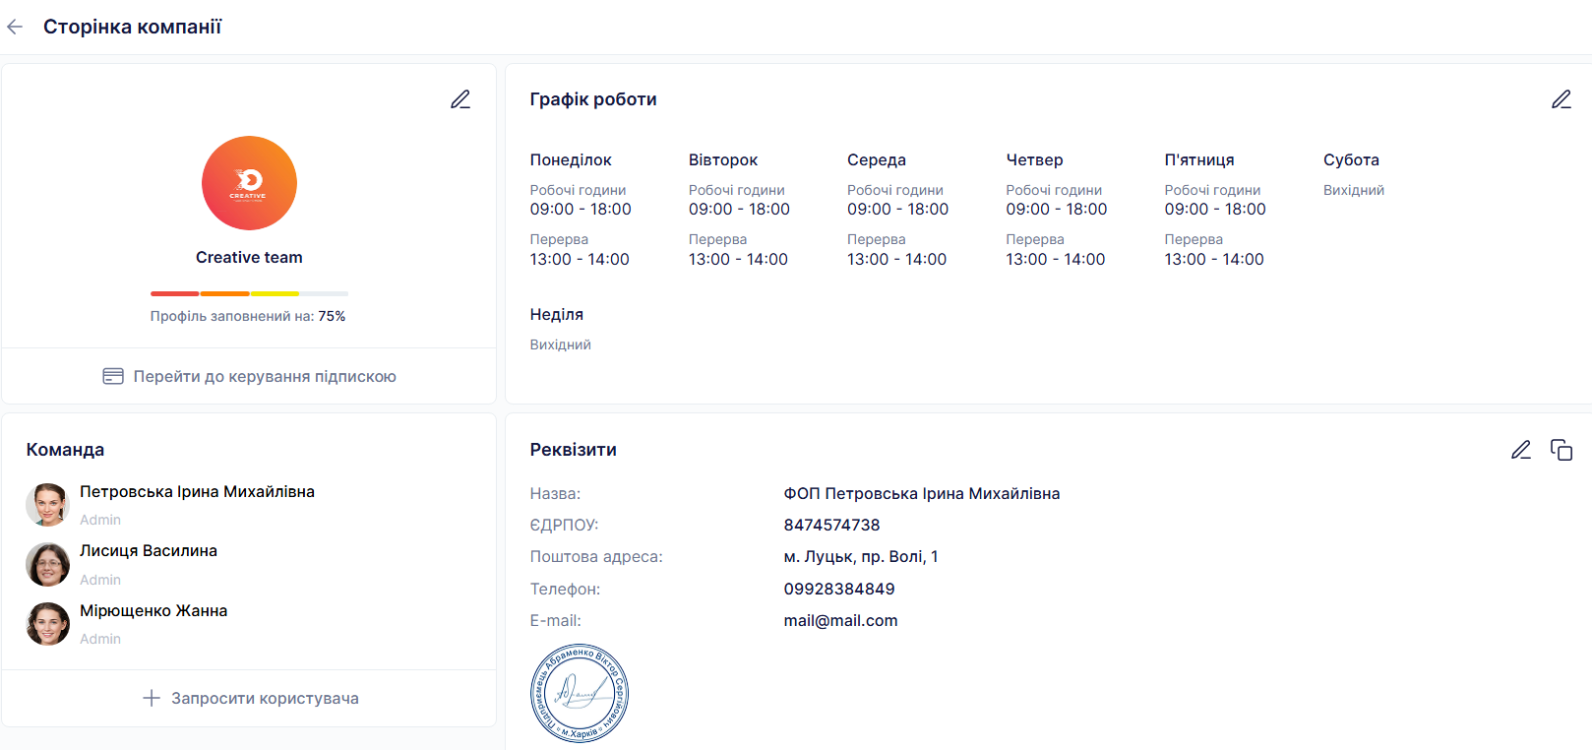
Task: Select team member Лисиця Василина
Action: (x=149, y=551)
